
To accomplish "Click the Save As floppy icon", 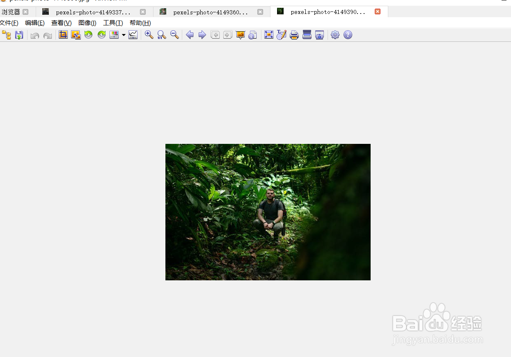I will pos(19,35).
